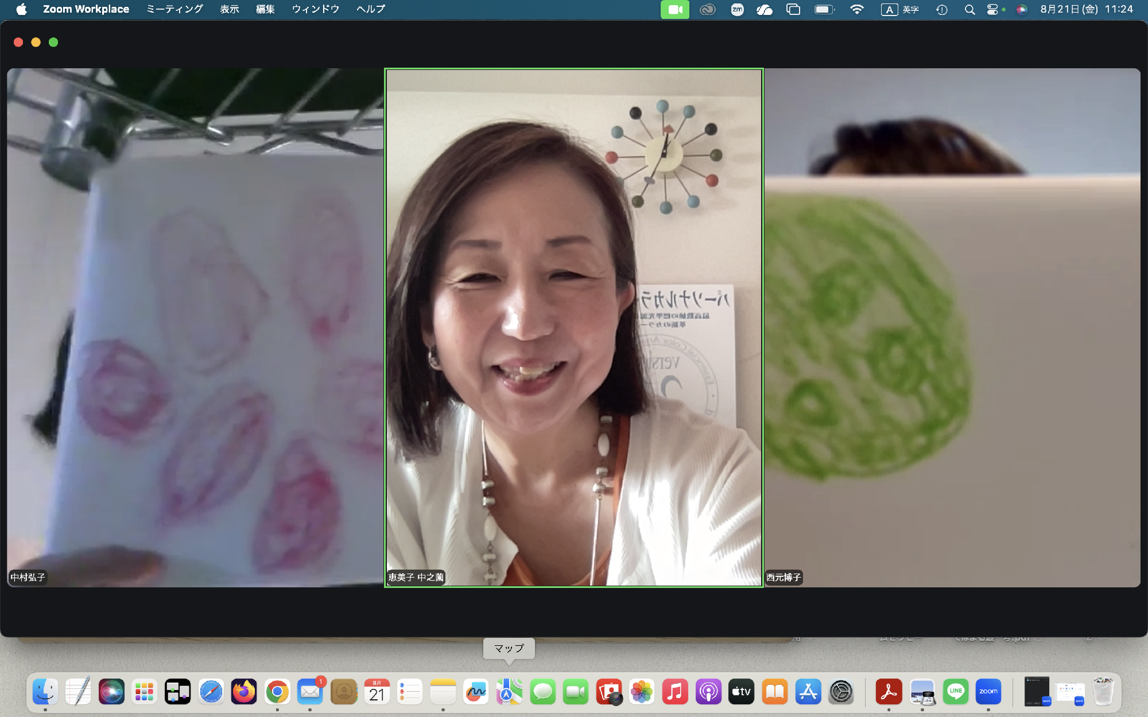1148x717 pixels.
Task: Select the 中村弘子 video tile
Action: tap(195, 328)
